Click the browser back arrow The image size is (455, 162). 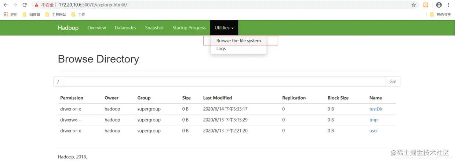(6, 5)
